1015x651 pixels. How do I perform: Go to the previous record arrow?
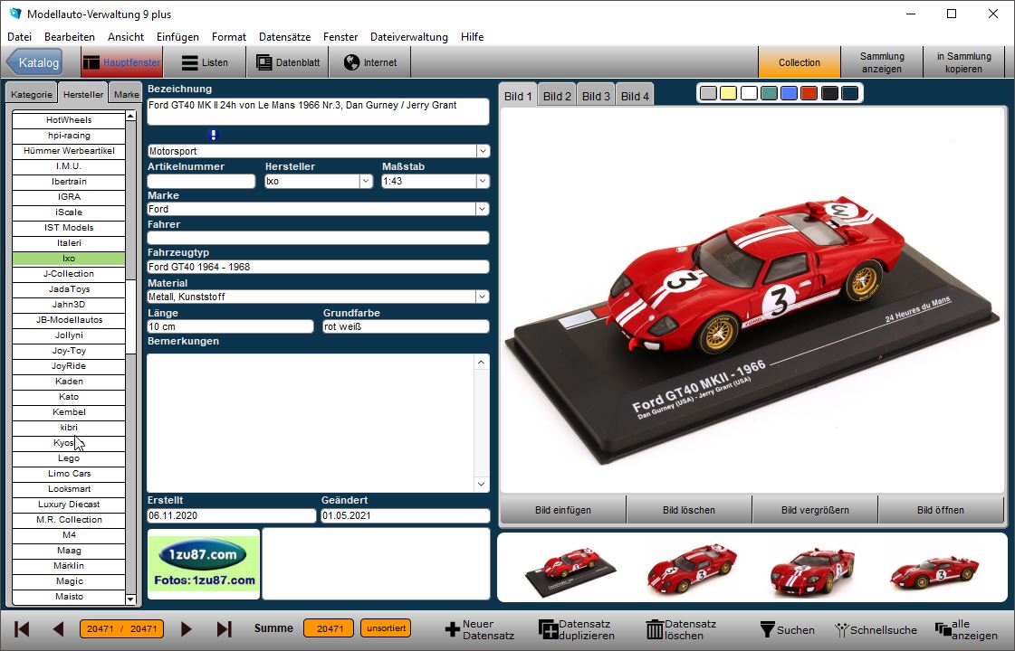(x=58, y=628)
